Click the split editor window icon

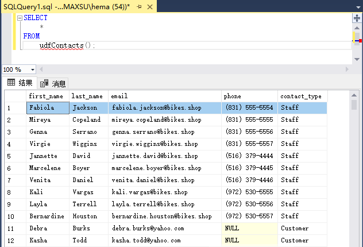[x=357, y=18]
